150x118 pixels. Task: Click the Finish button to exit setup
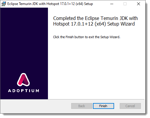104,106
